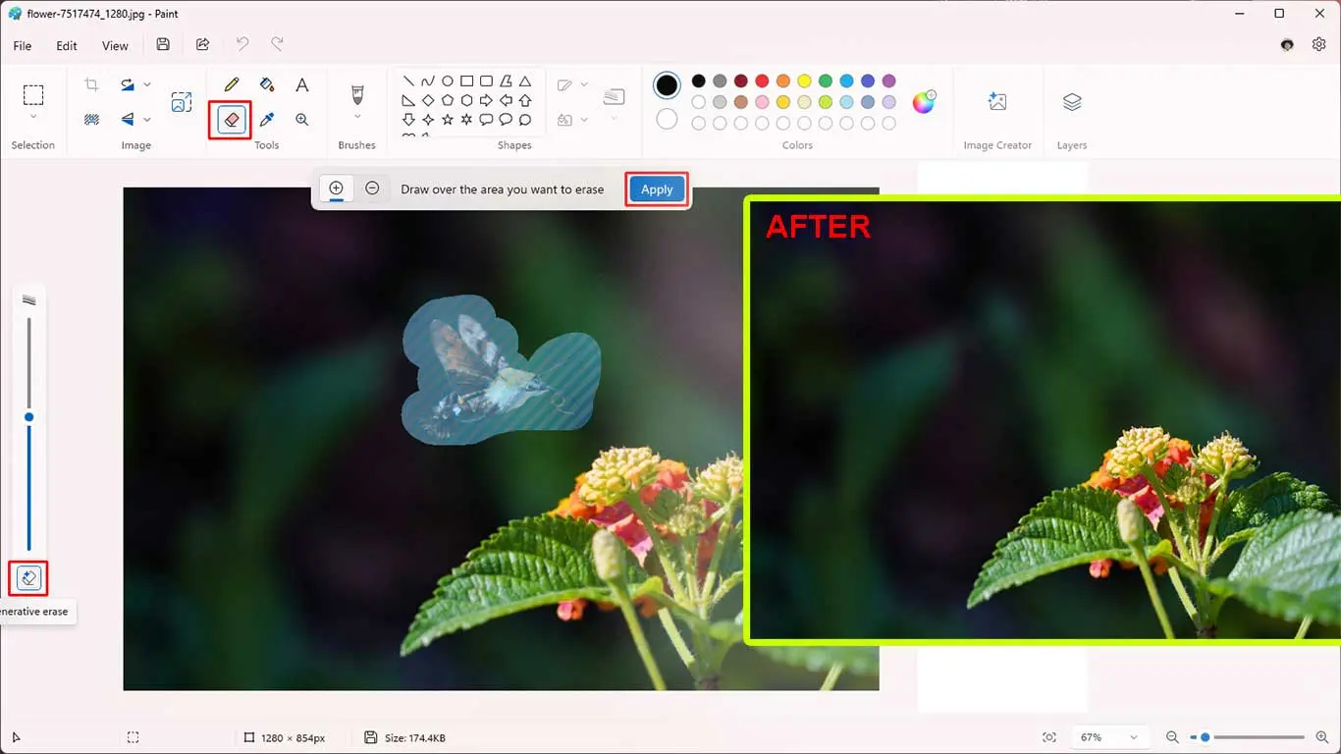Open the Layers panel

point(1072,102)
